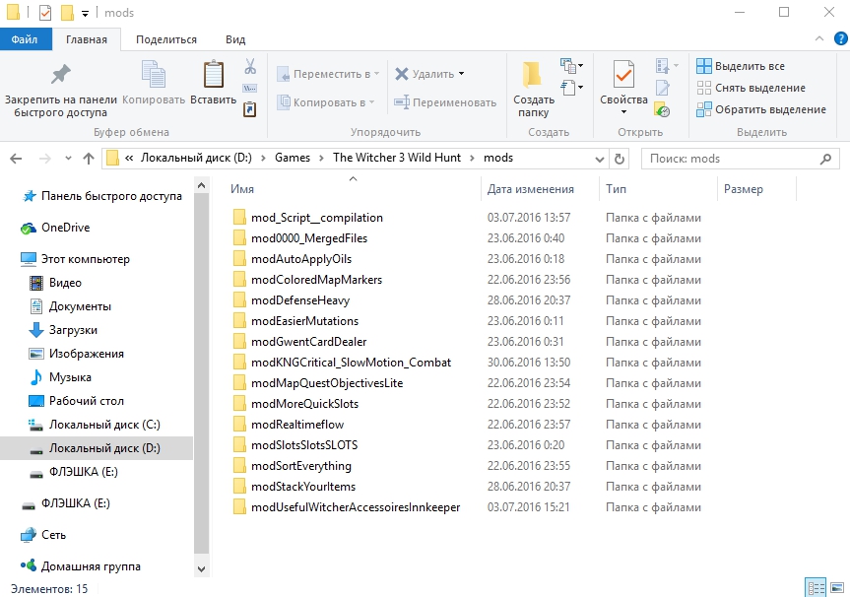The image size is (850, 597).
Task: Click the Paste clipboard icon
Action: [x=213, y=75]
